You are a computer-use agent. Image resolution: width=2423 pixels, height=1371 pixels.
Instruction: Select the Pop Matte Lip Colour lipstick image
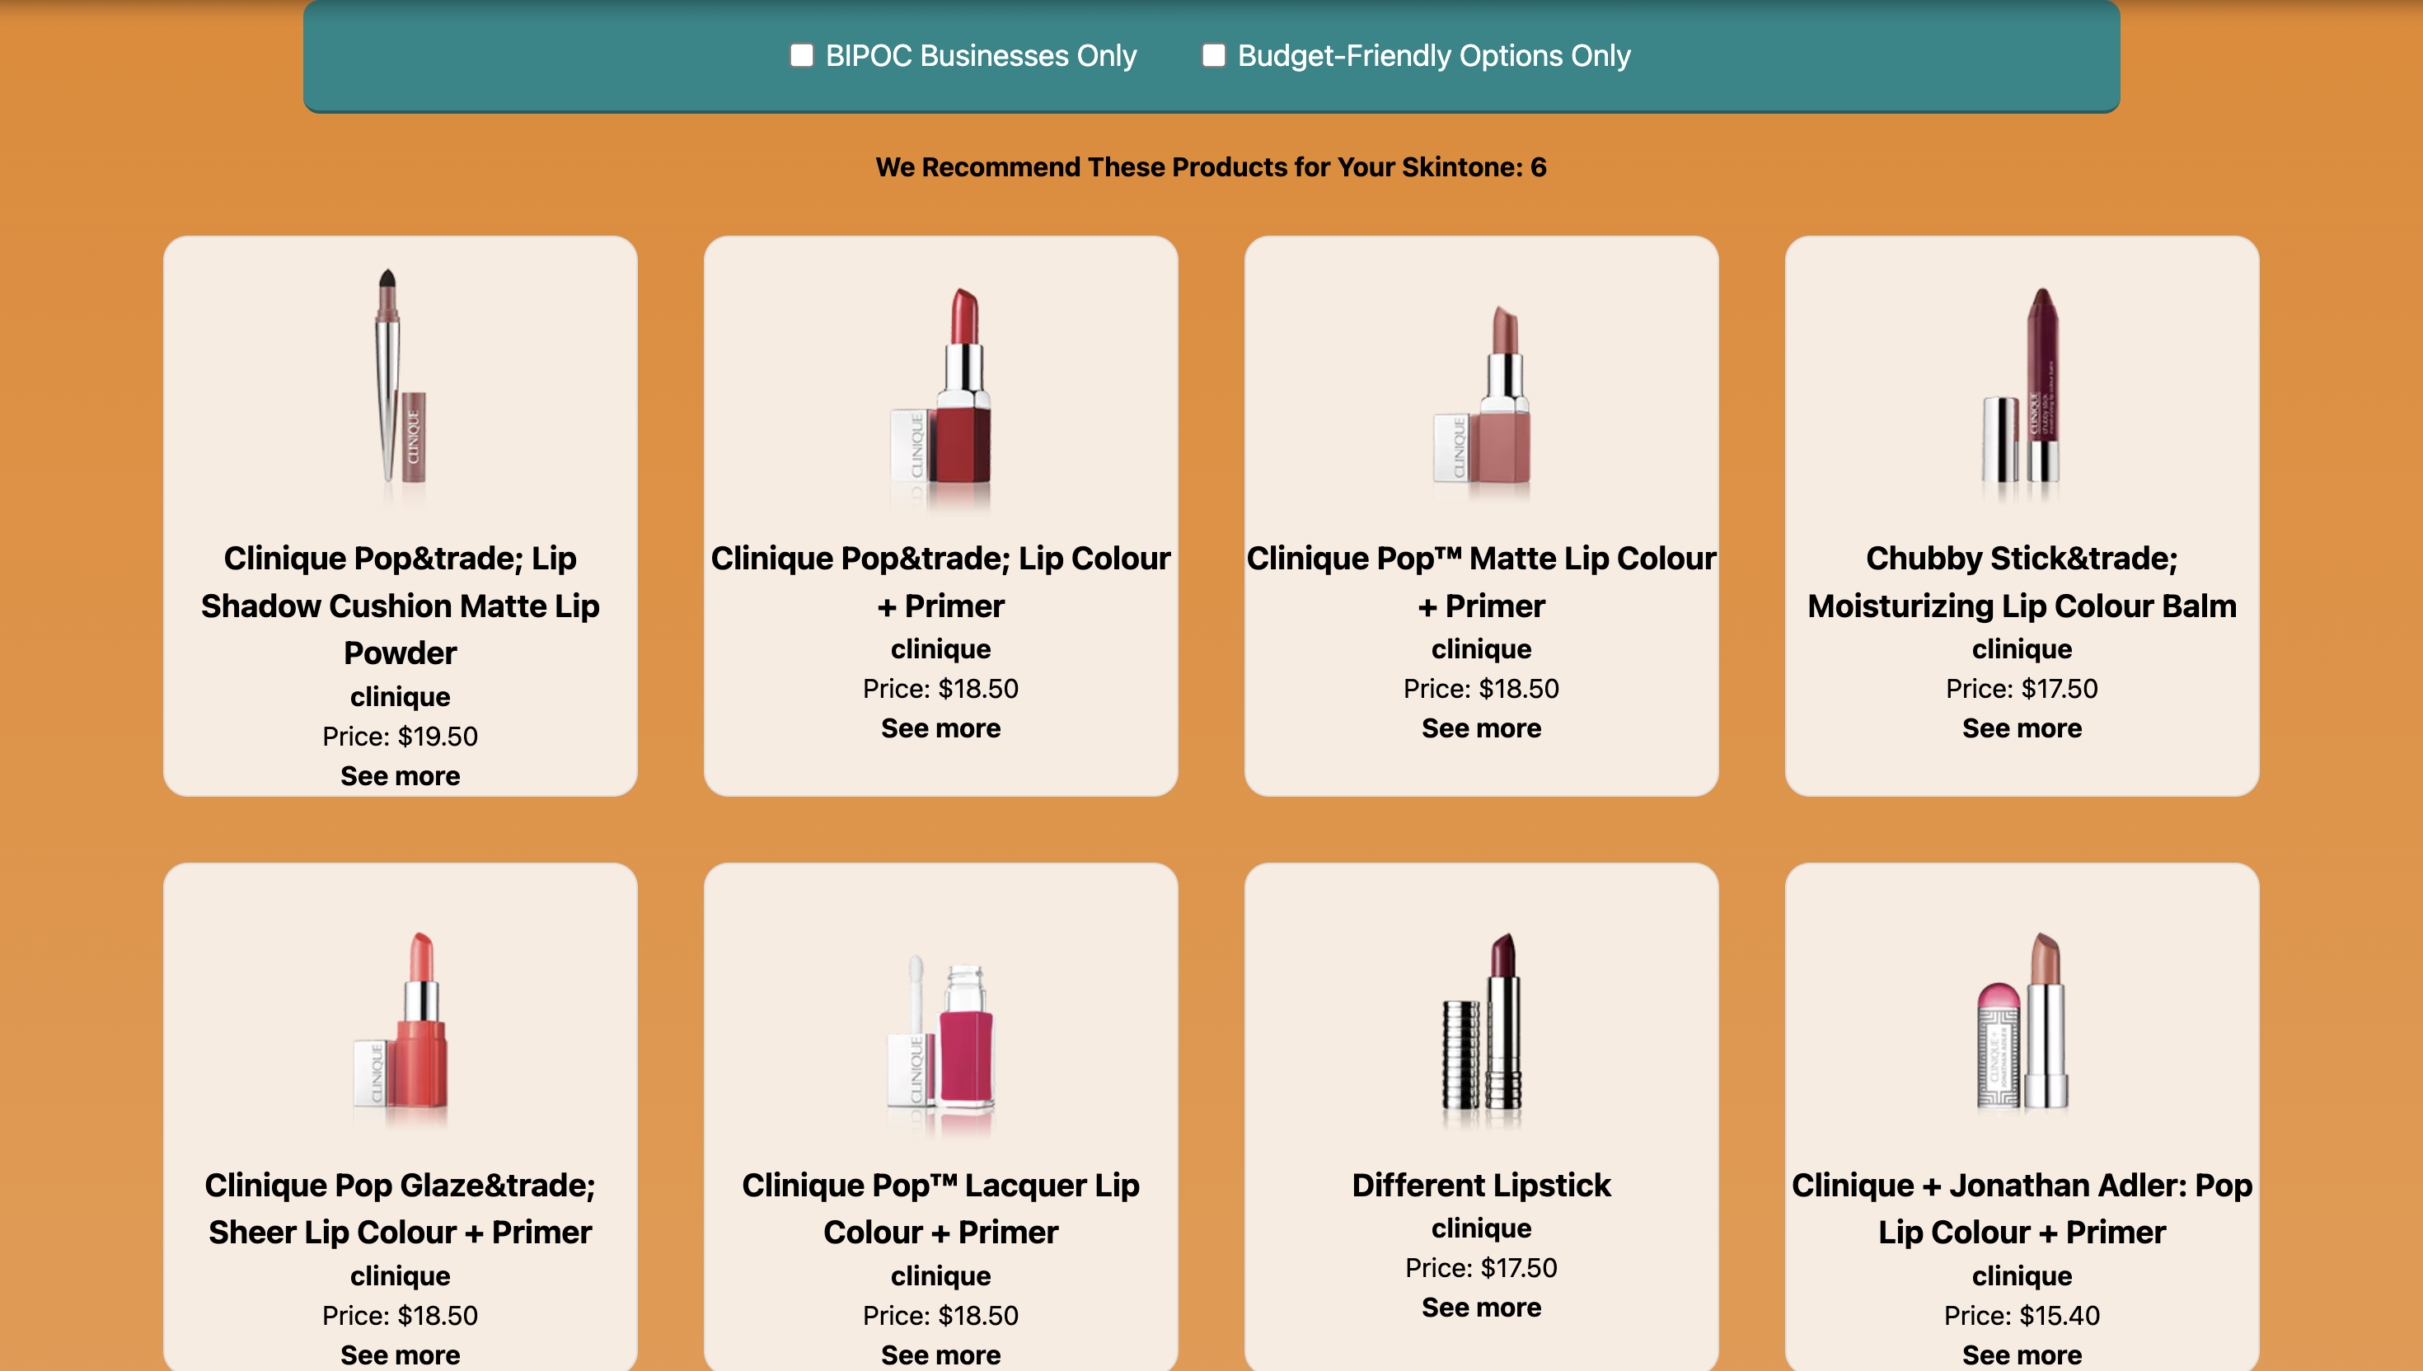click(x=1481, y=394)
